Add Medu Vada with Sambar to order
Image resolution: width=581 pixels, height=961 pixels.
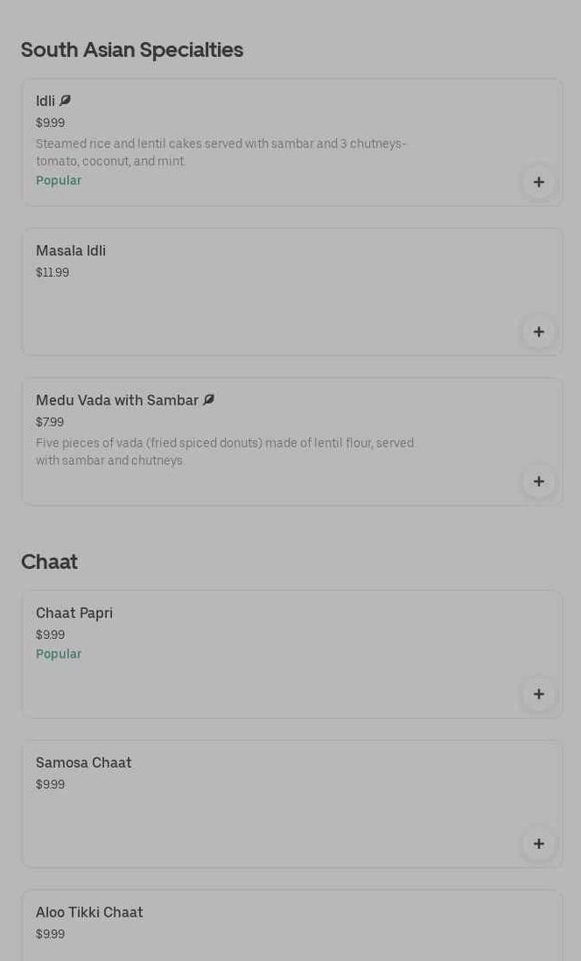click(538, 481)
